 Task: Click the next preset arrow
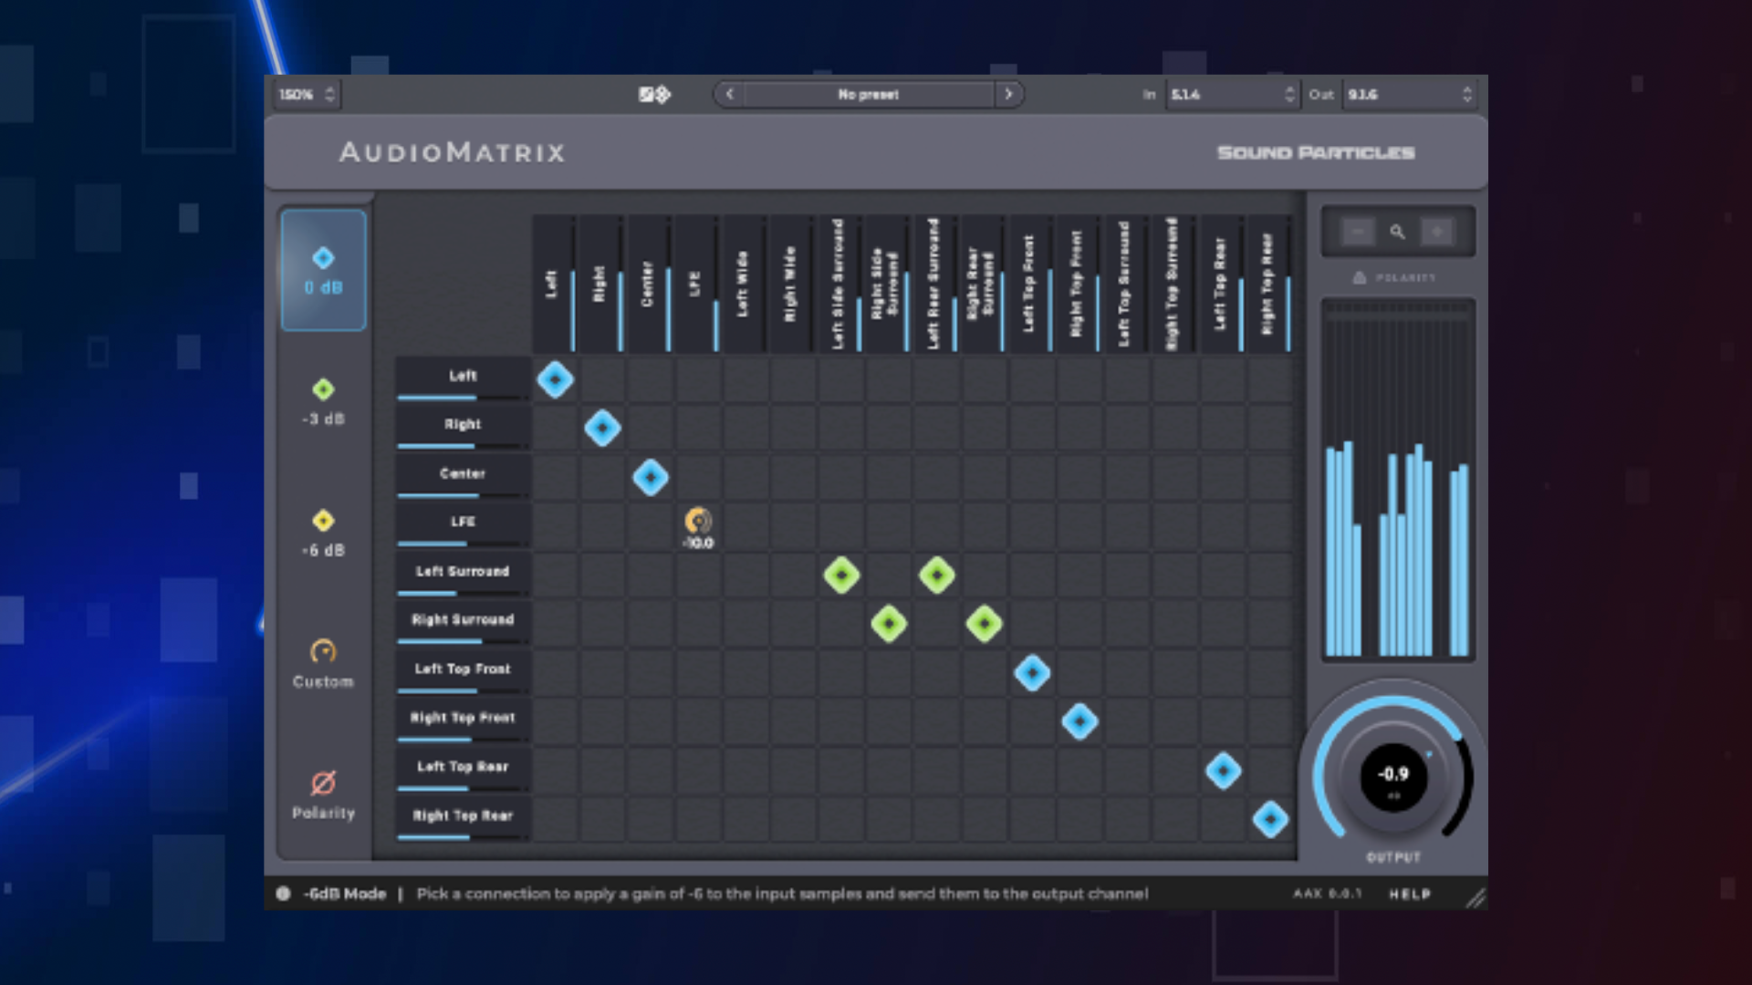1009,94
